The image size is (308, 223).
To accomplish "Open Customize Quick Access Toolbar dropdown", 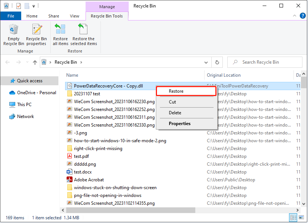I will 33,6.
